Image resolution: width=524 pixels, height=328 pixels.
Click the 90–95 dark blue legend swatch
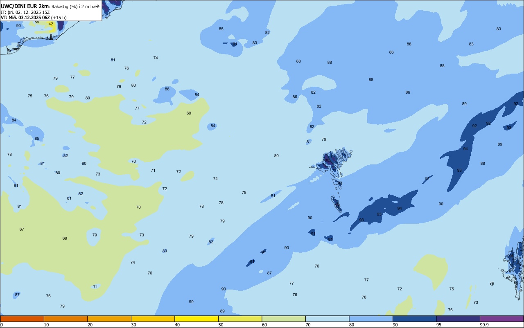click(x=414, y=319)
